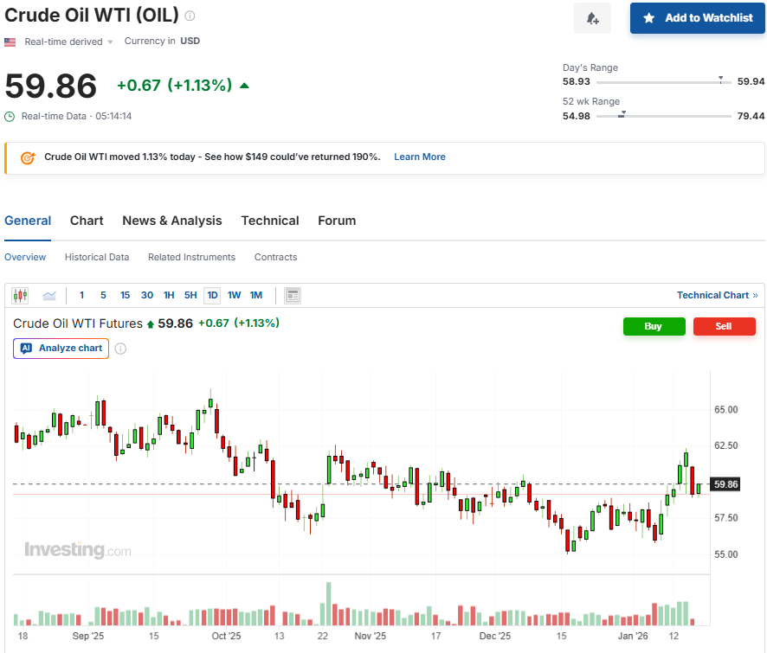Select the 1H chart interval
Image resolution: width=767 pixels, height=653 pixels.
[x=169, y=296]
